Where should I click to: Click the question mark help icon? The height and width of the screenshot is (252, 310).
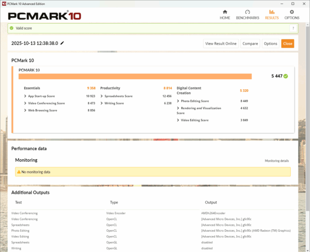pyautogui.click(x=293, y=28)
